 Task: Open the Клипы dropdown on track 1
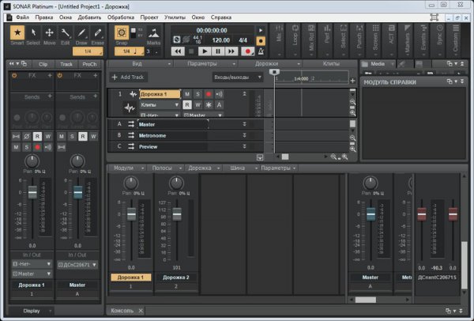pyautogui.click(x=159, y=104)
